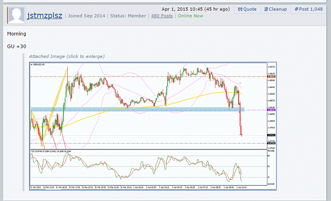Click the Cleanup page icon
331x201 pixels.
[266, 9]
